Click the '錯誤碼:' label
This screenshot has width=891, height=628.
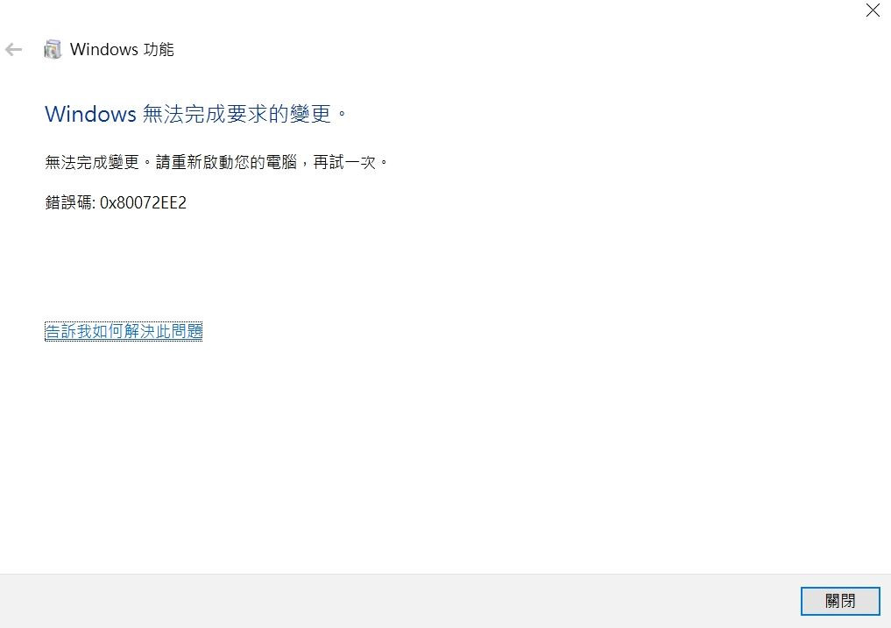(x=70, y=203)
